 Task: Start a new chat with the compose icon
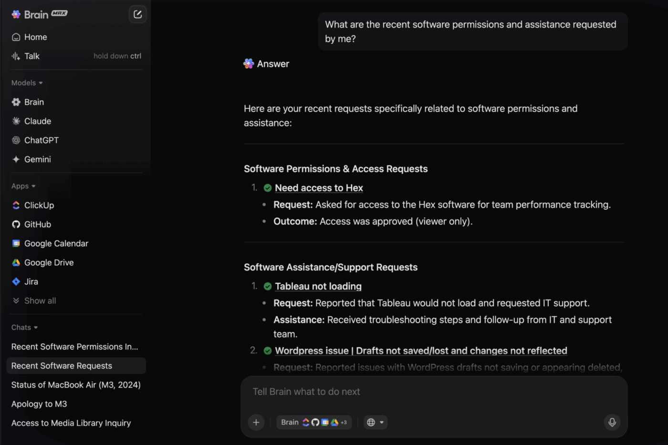click(x=137, y=14)
